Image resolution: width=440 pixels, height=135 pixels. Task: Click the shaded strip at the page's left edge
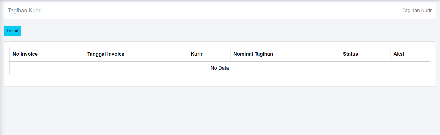click(x=1, y=110)
